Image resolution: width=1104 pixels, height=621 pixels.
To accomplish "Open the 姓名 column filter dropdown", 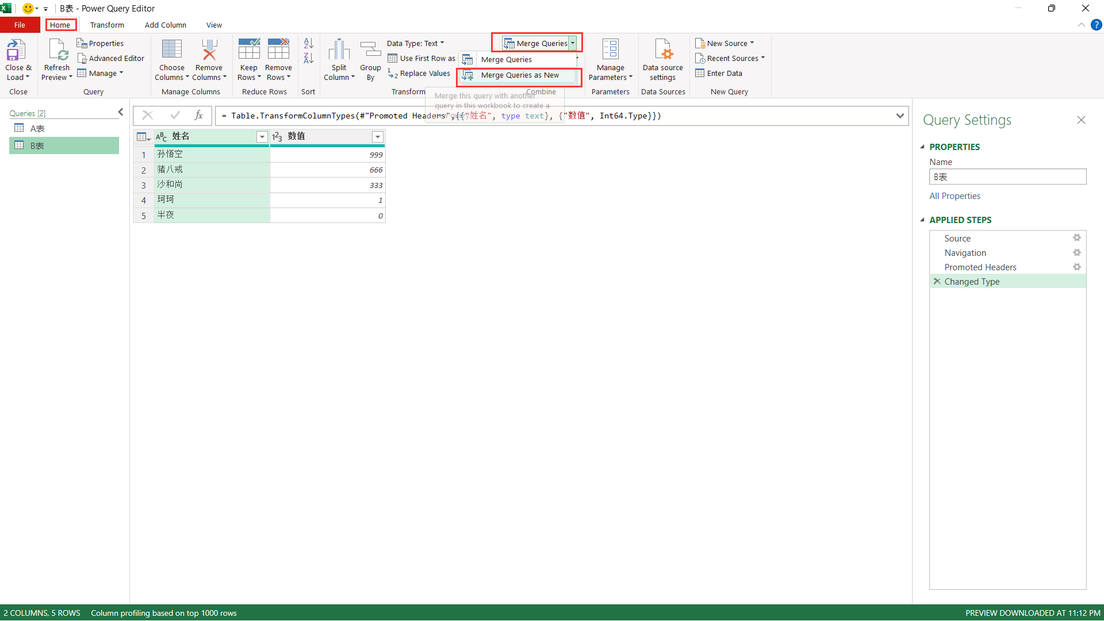I will [x=262, y=136].
